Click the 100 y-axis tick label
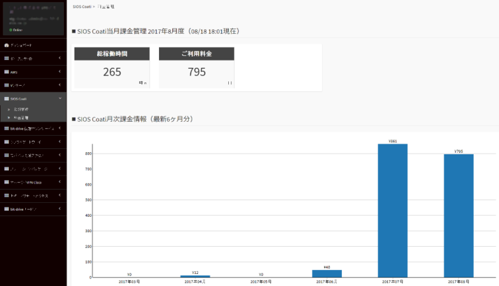499x286 pixels. 88,262
